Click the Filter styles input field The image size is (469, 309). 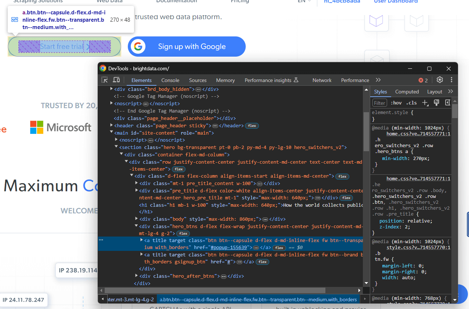(380, 103)
